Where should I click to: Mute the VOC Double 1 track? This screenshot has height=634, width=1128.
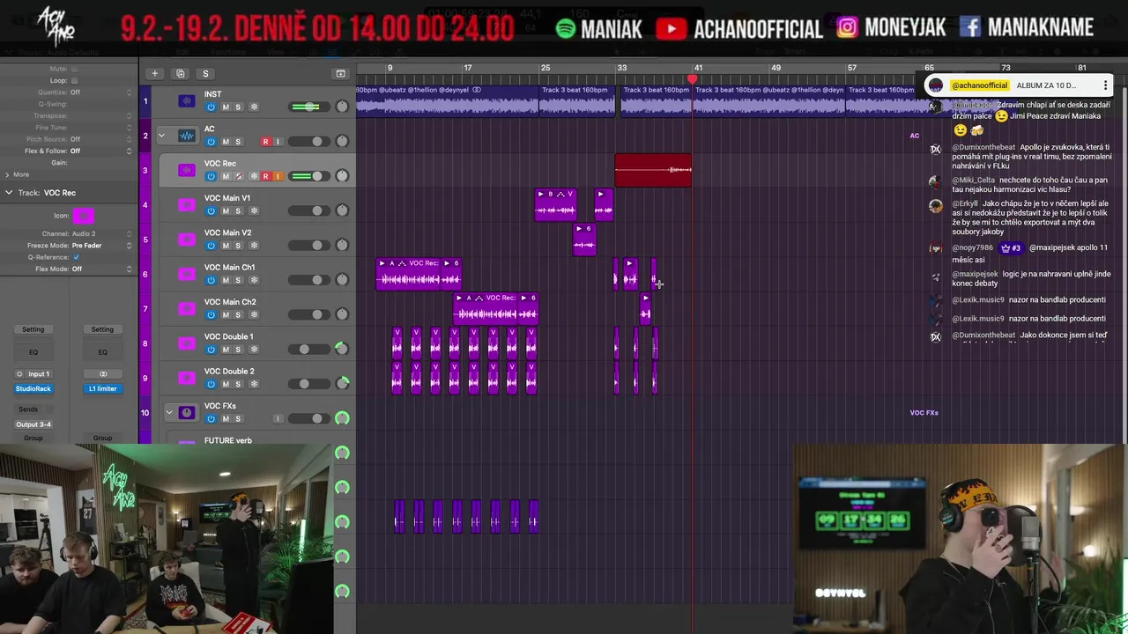[226, 350]
